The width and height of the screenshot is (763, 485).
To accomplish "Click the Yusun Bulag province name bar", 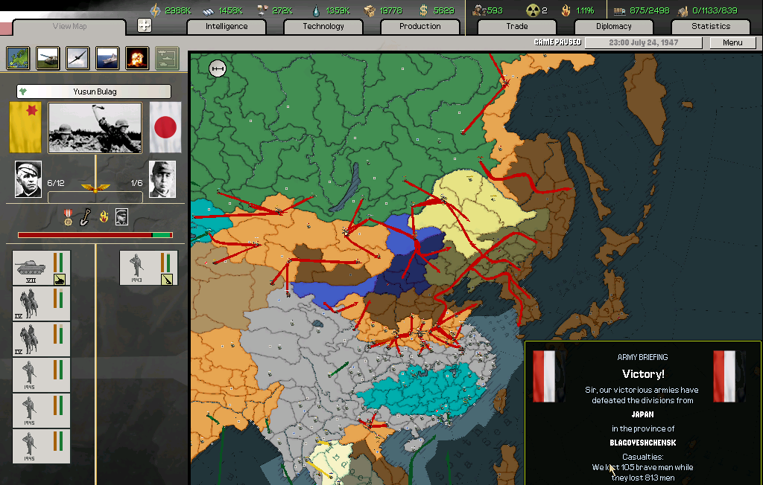I will click(94, 91).
